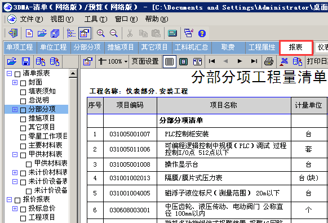Open the 100% zoom dropdown
Screen dimensions: 328x223
pos(126,61)
